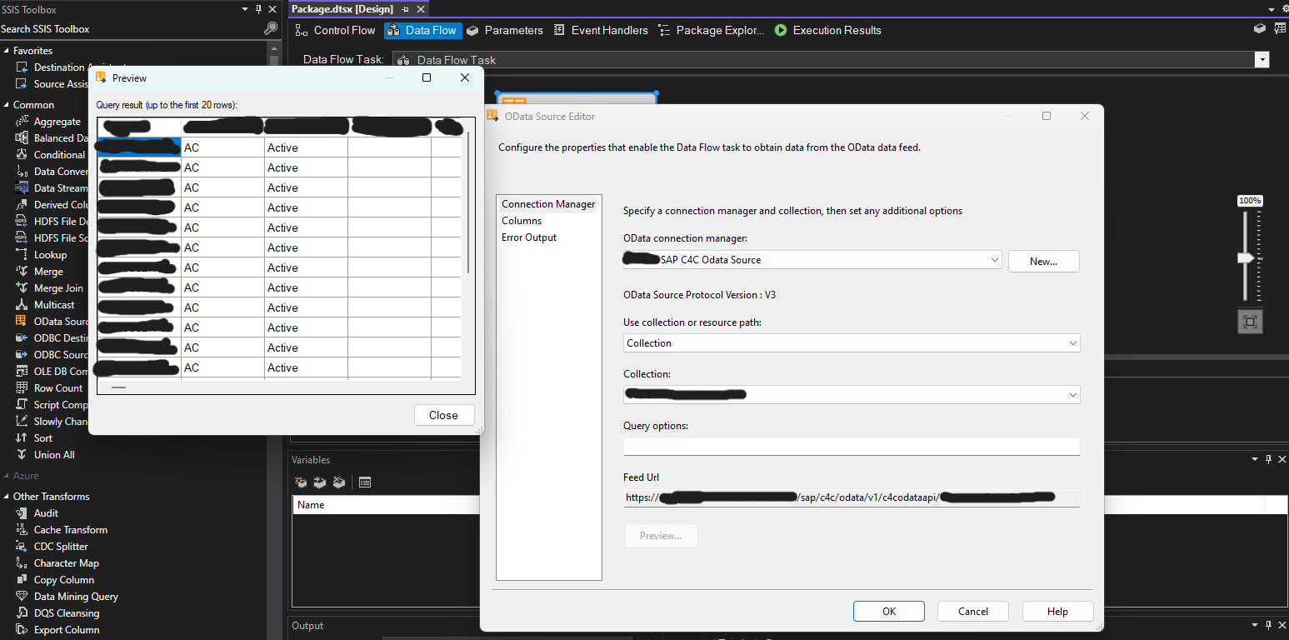Collapse the Other Transforms group

coord(6,497)
